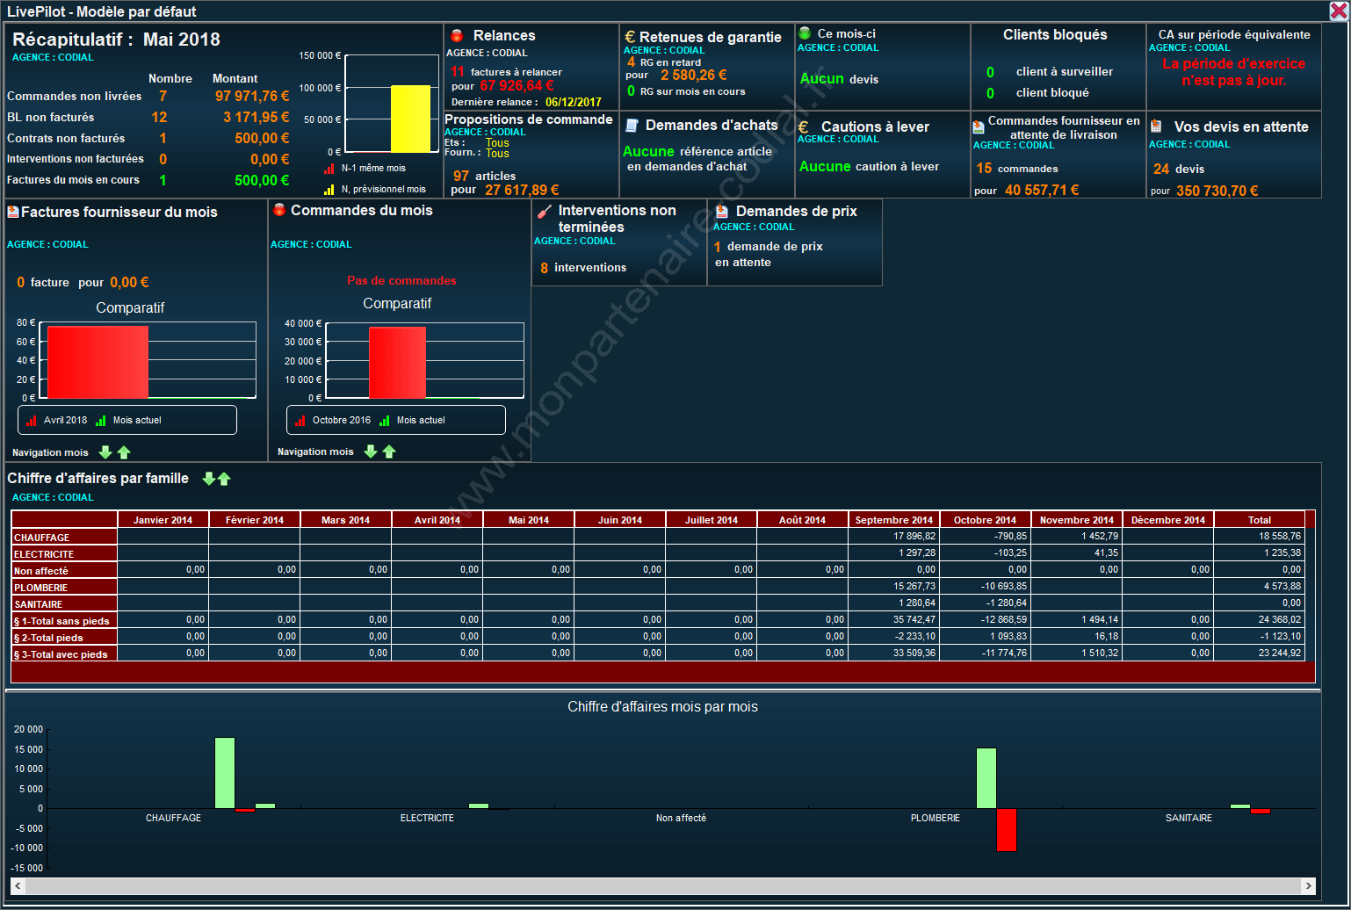Click the green ball icon next to Ce mois-ci
Viewport: 1351px width, 910px height.
pyautogui.click(x=805, y=33)
